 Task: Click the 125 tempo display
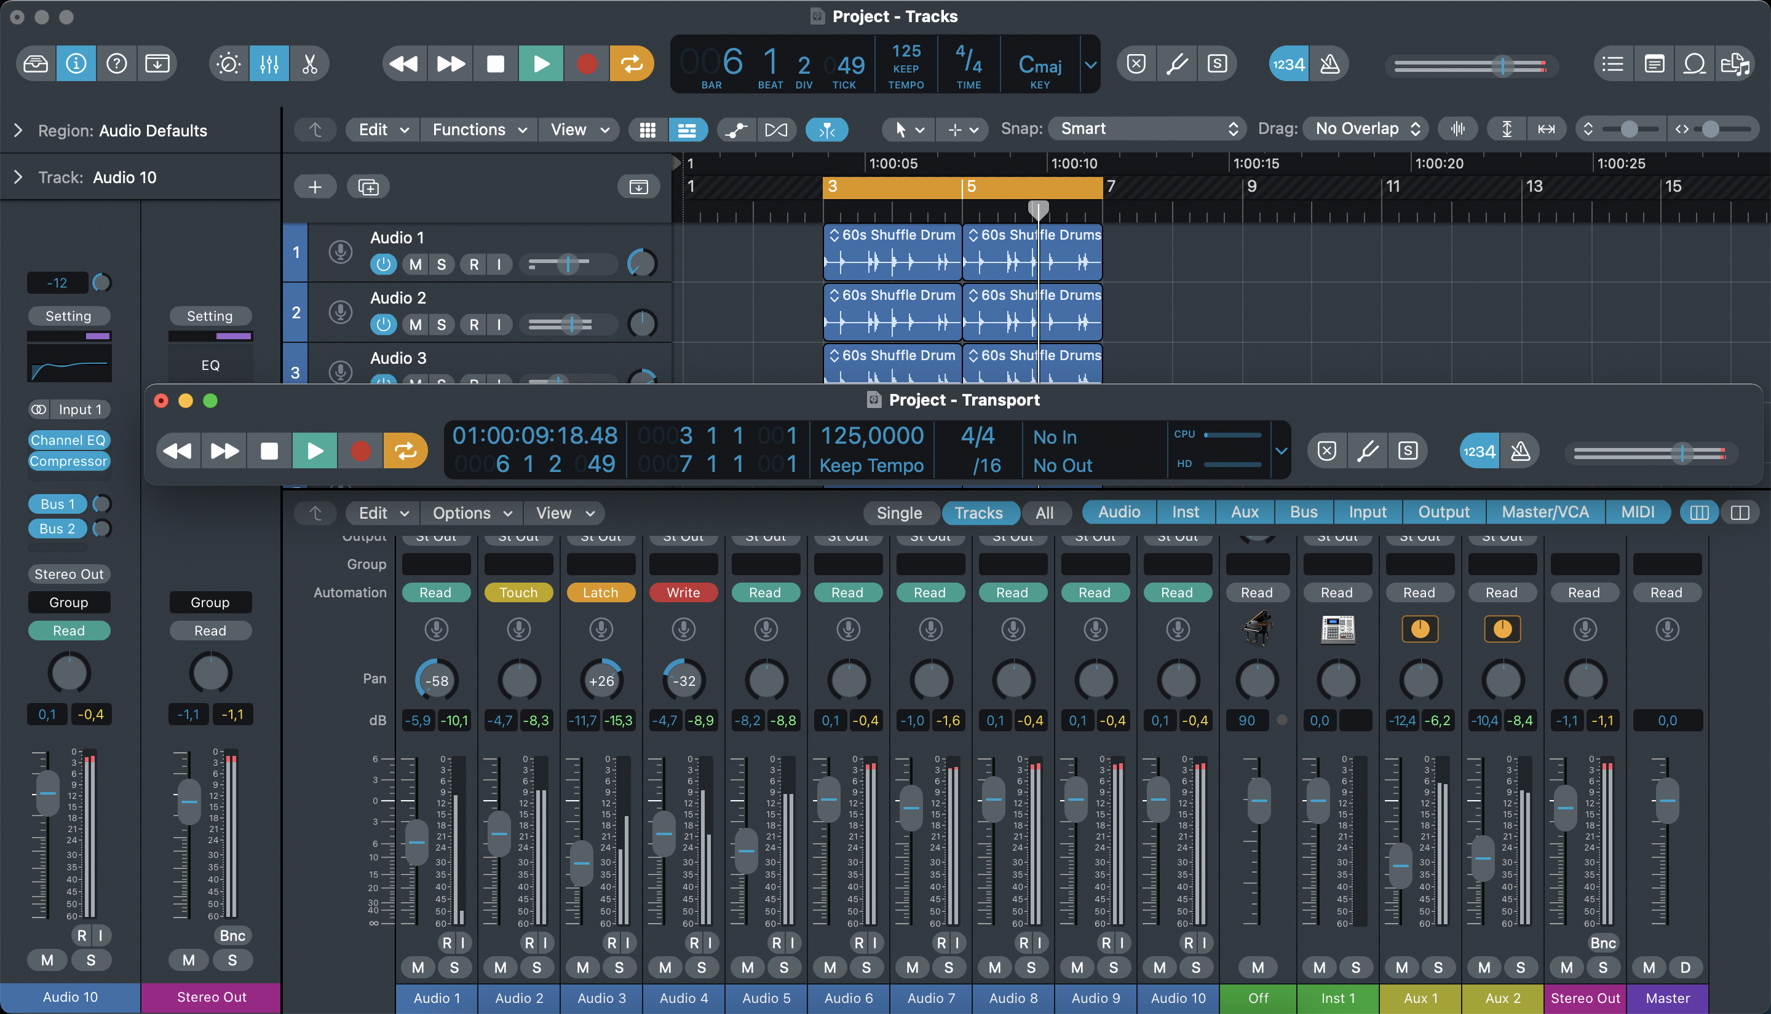click(906, 51)
